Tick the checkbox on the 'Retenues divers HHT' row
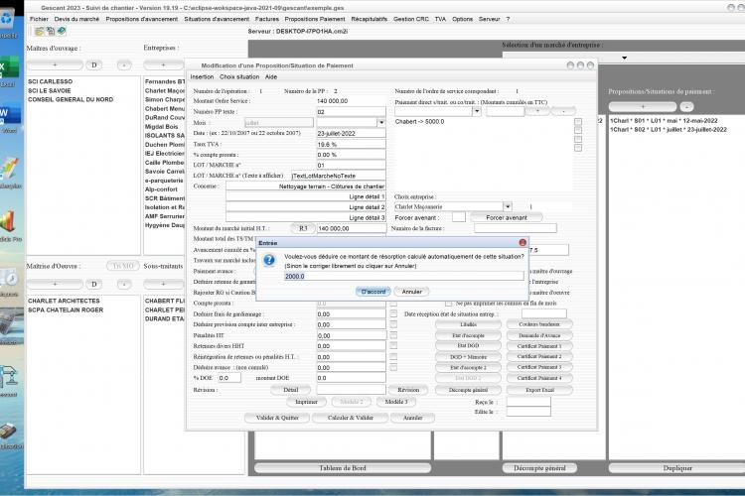Screen dimensions: 745x496 click(x=393, y=346)
